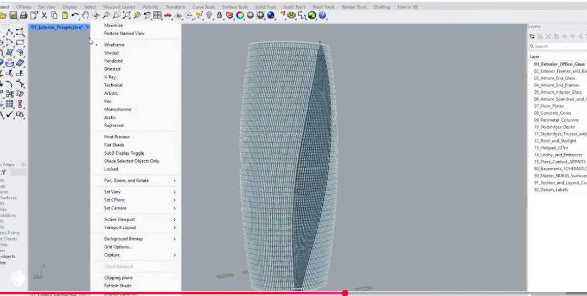
Task: Select Arctic display mode
Action: coord(110,117)
